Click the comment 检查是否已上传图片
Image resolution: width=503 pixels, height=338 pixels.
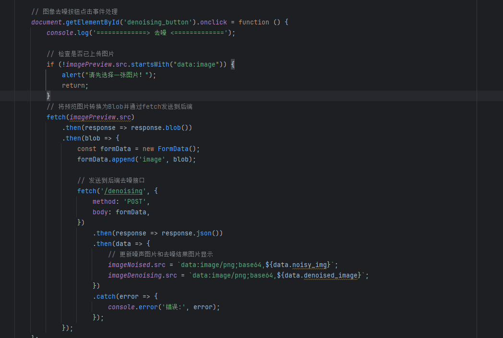(80, 54)
